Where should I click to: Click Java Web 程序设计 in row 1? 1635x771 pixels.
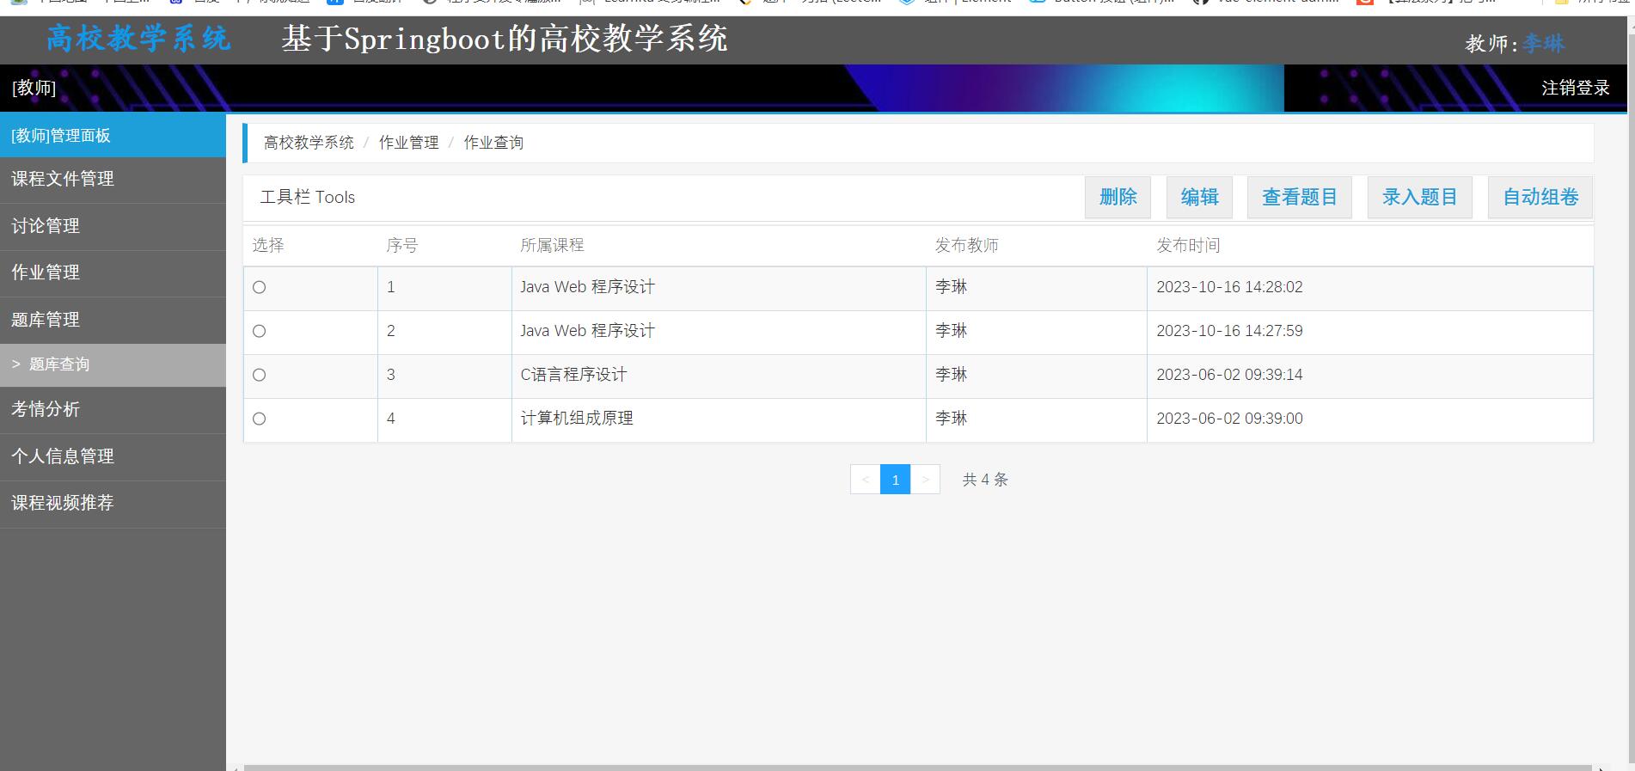point(587,287)
